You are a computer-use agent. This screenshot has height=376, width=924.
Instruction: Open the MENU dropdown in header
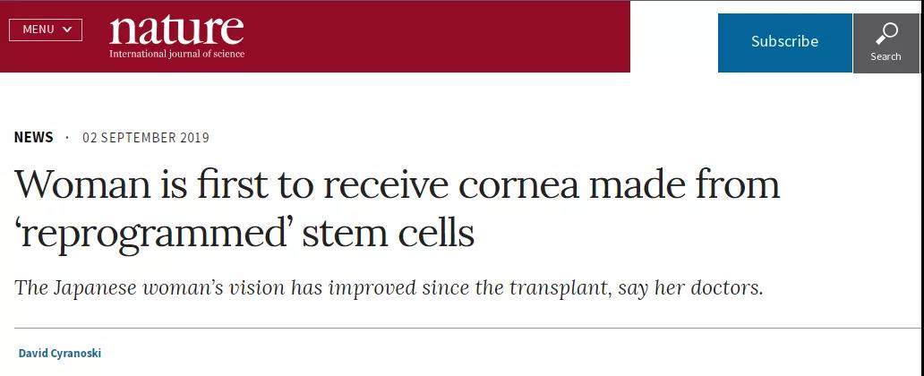coord(46,30)
